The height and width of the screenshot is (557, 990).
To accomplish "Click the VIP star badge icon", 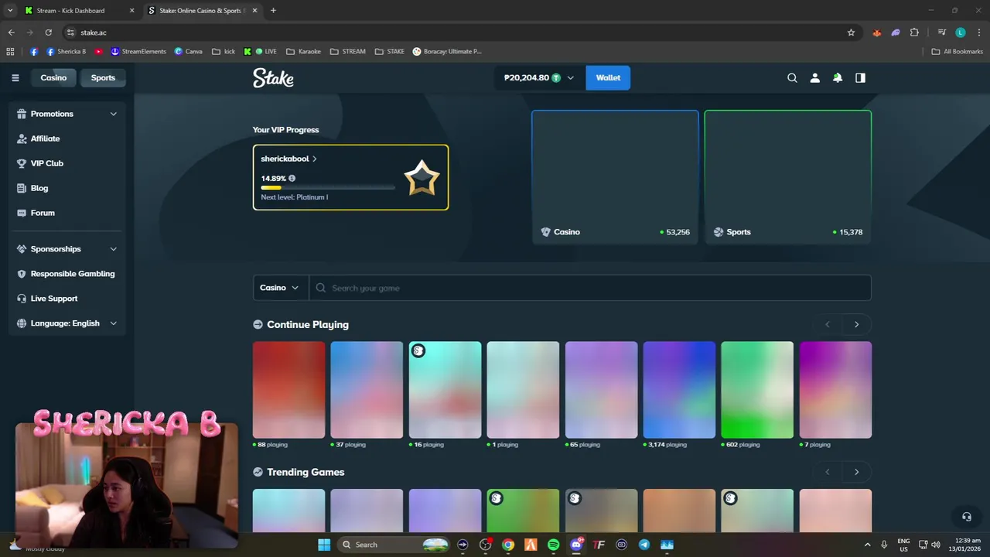I will click(422, 178).
